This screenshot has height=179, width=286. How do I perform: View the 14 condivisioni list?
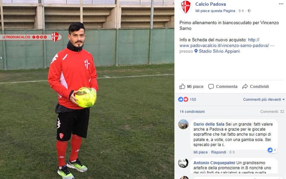[x=192, y=112]
